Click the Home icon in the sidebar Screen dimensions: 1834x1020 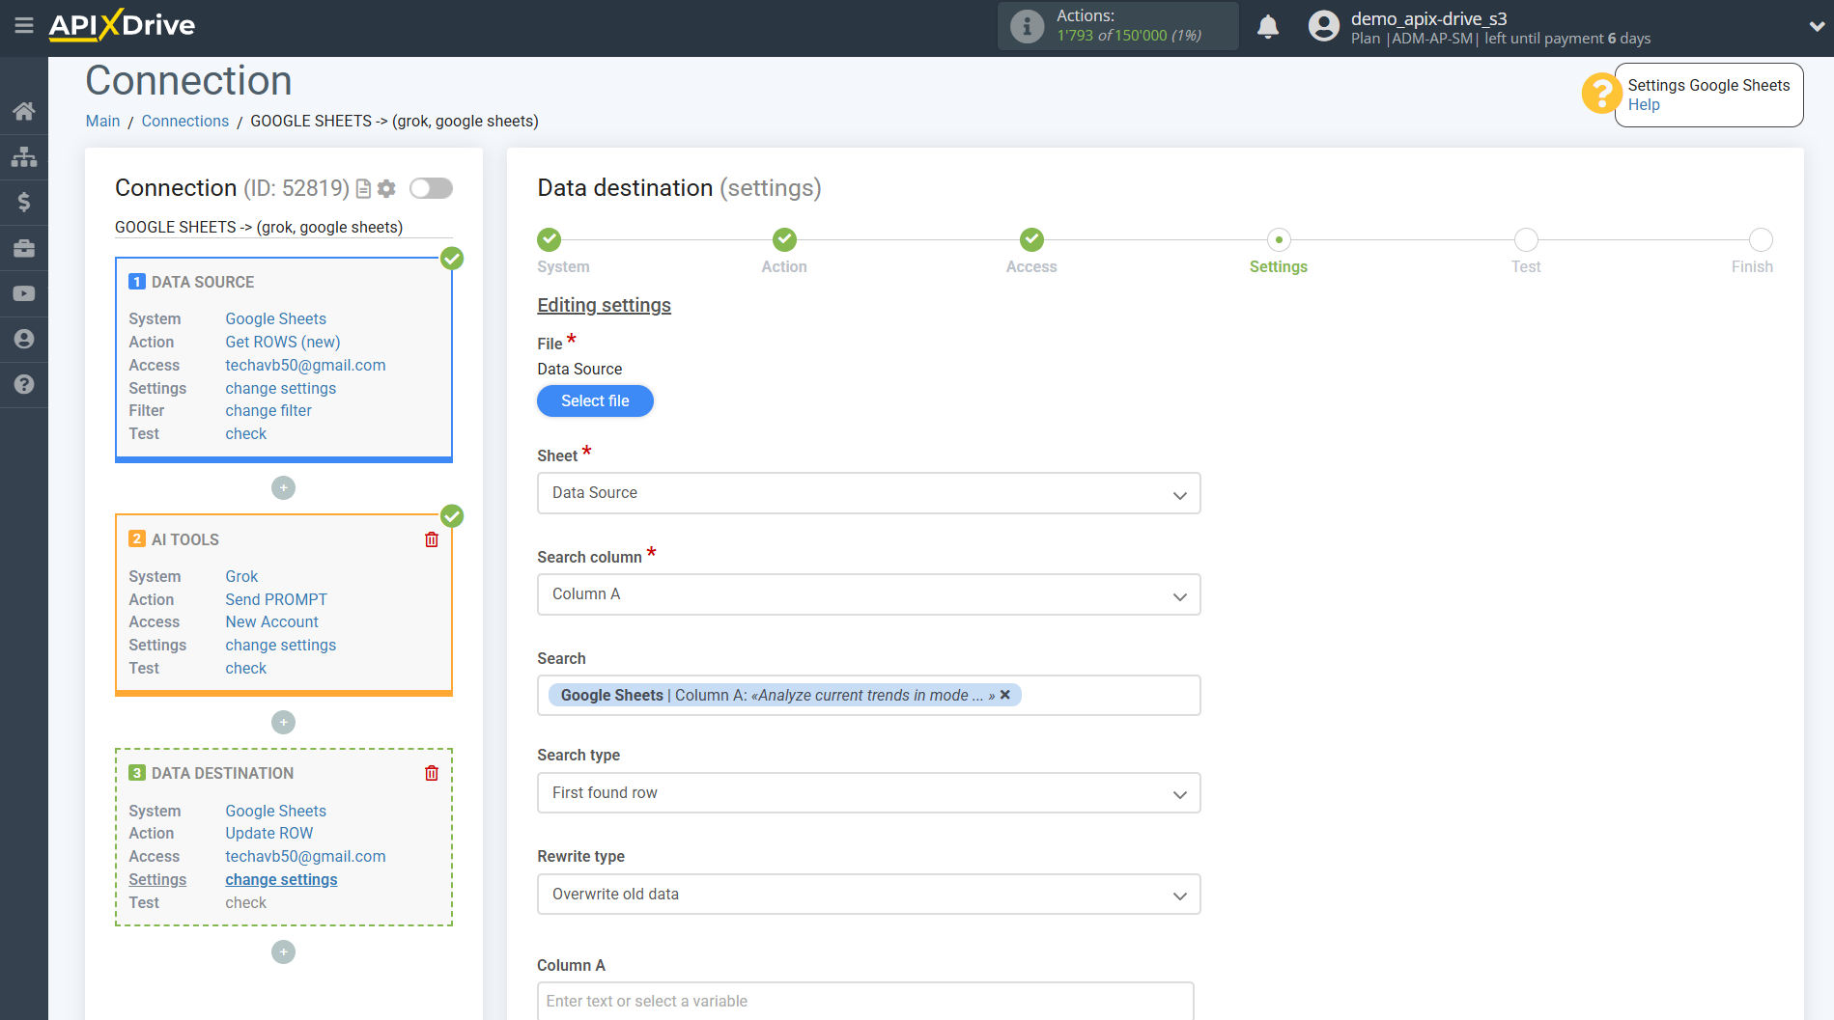click(24, 111)
